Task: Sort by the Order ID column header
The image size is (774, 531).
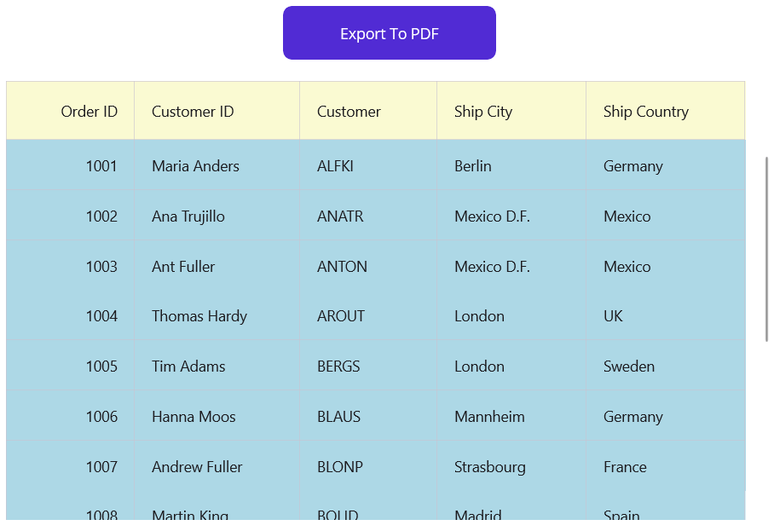Action: pyautogui.click(x=89, y=112)
